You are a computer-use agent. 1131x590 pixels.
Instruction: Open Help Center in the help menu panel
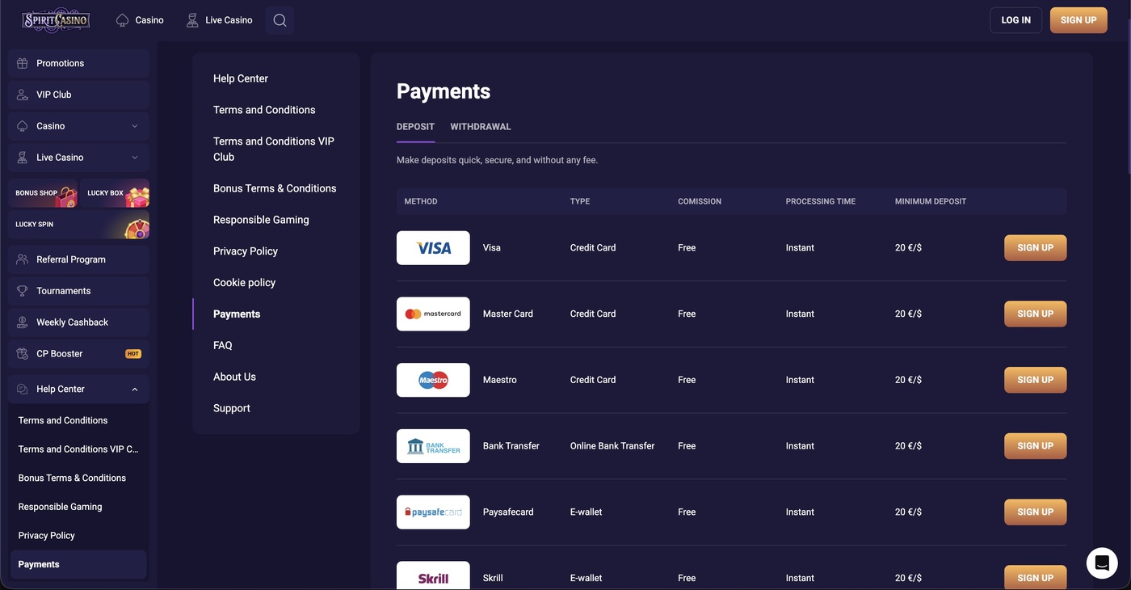pyautogui.click(x=241, y=78)
